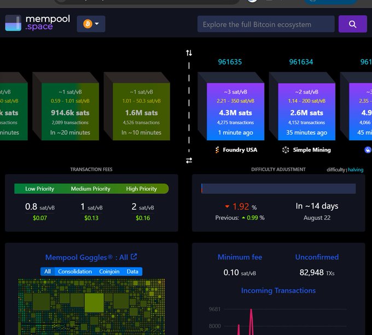Open the mined block with 2.6M sats

pos(306,112)
